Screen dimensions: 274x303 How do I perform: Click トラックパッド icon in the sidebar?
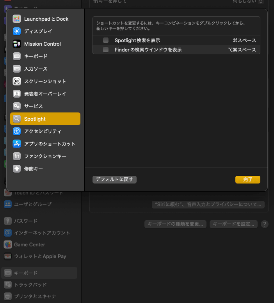8,284
